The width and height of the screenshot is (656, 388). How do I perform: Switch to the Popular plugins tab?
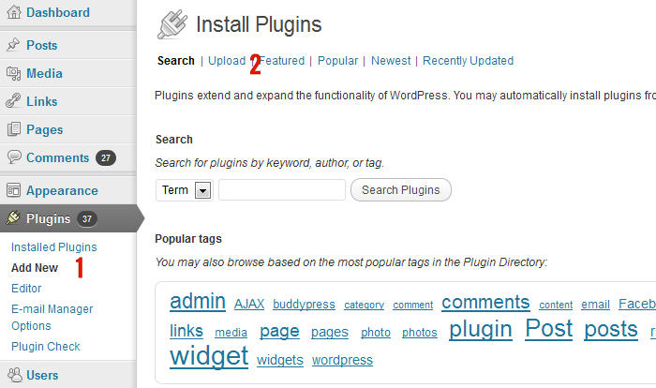(x=337, y=61)
